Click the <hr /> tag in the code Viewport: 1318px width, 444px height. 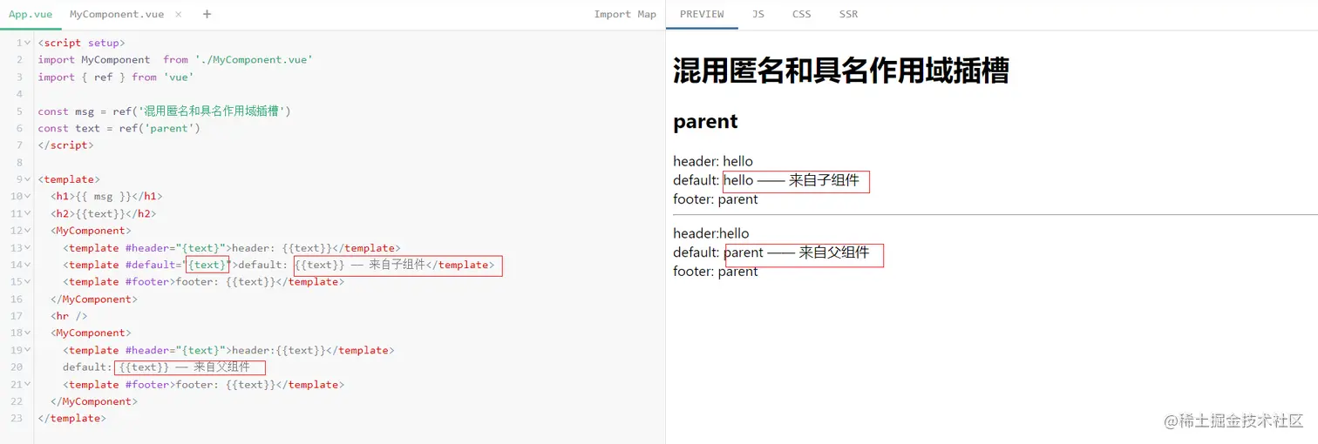(x=69, y=316)
